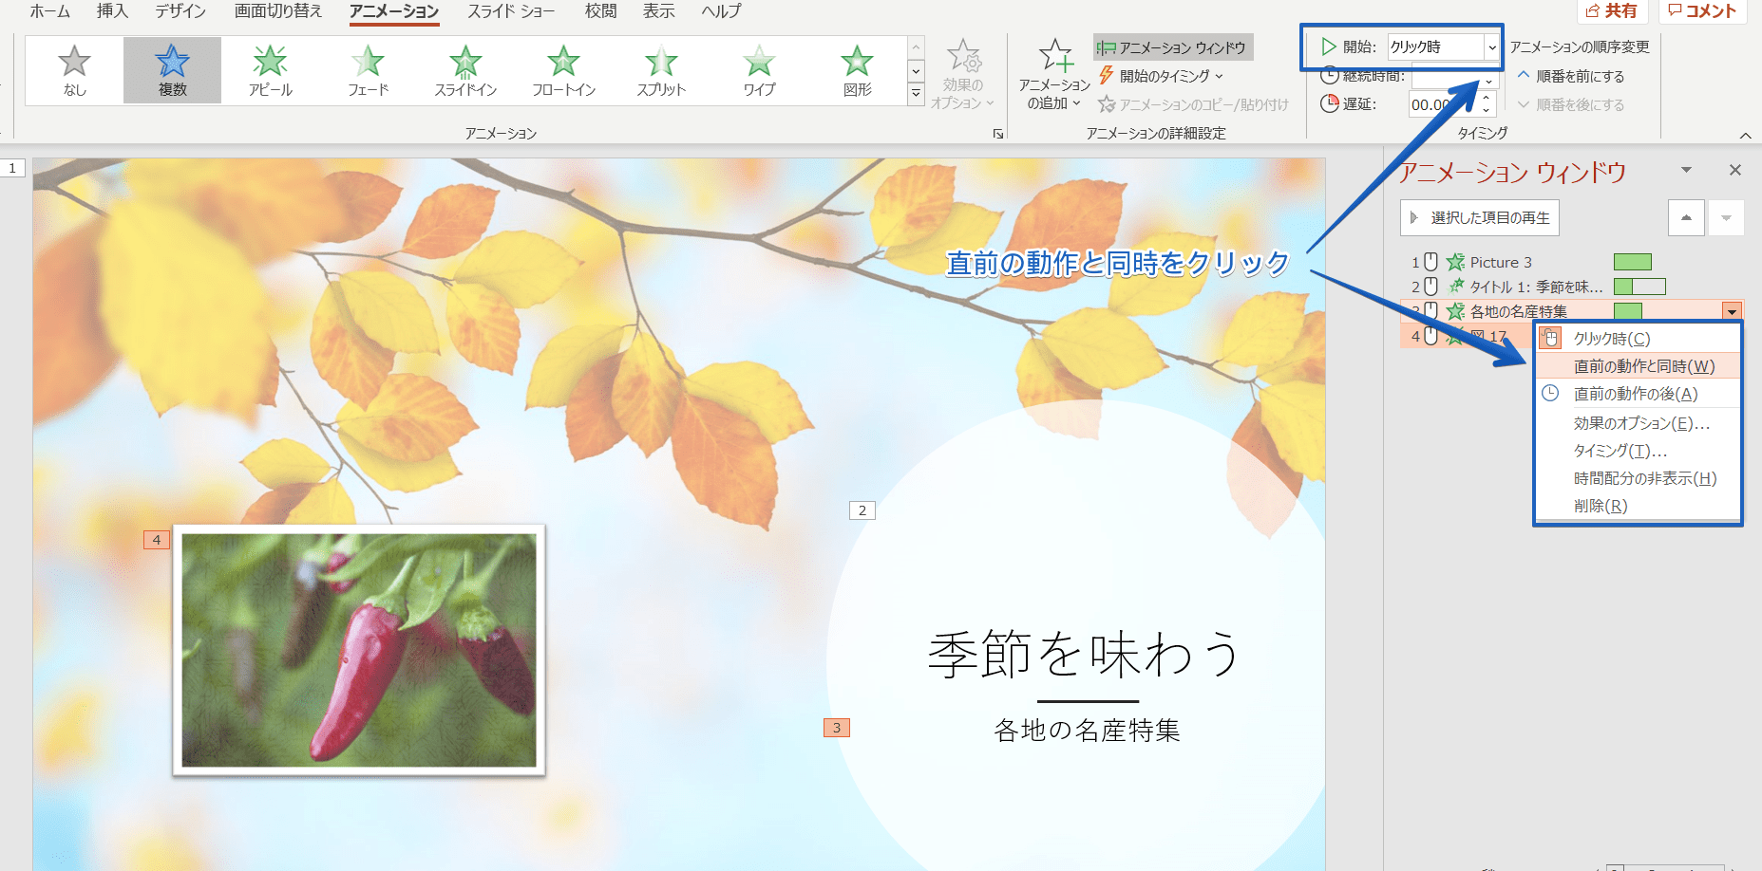1762x871 pixels.
Task: Open 効果のオプション(E)... menu item
Action: (1639, 423)
